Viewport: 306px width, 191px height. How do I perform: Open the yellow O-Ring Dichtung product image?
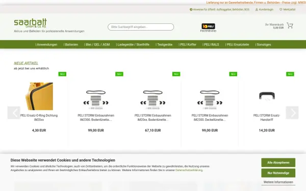point(39,96)
